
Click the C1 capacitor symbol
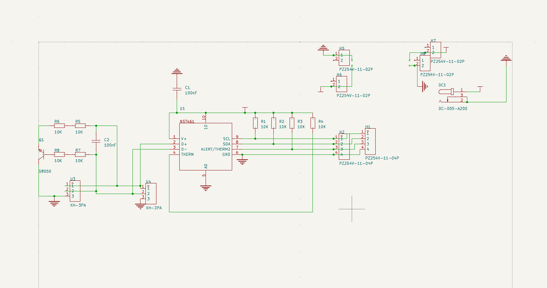[x=177, y=89]
